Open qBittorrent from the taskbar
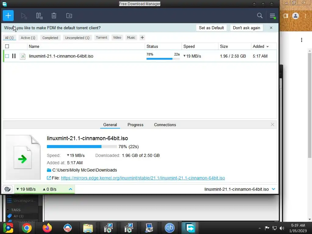312x234 pixels. tap(169, 228)
